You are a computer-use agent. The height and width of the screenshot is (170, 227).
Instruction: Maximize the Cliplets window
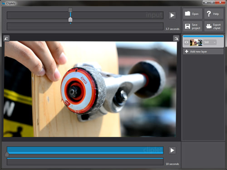point(212,2)
